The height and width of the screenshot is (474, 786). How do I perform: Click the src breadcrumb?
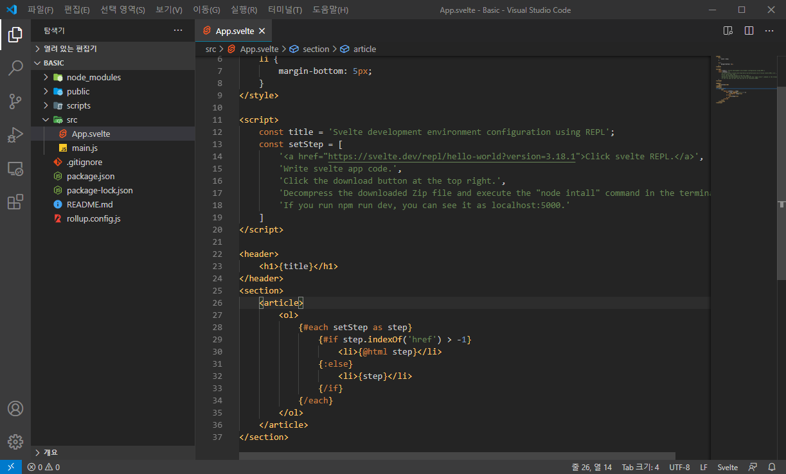point(211,49)
